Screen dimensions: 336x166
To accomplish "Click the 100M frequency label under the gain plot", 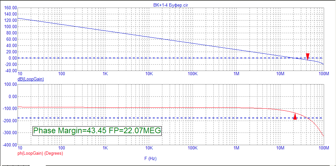I will click(x=323, y=74).
